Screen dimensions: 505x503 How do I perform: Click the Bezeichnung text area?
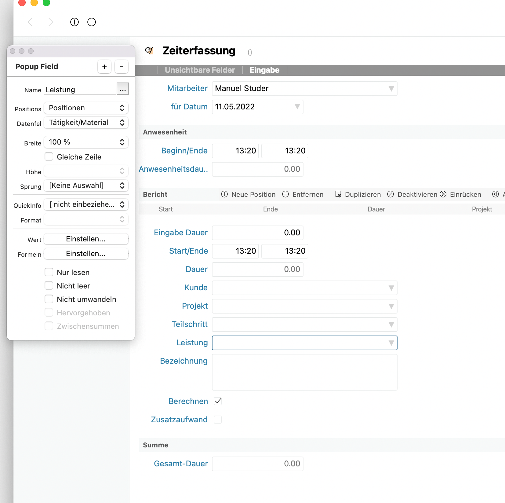pos(304,372)
